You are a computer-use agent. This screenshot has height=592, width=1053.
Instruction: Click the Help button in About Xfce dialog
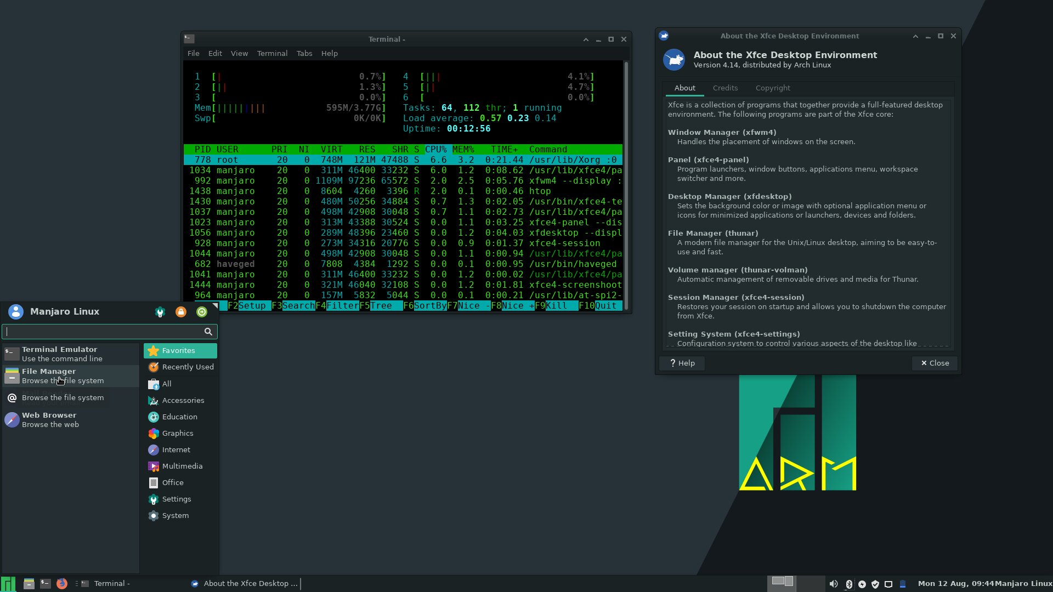(682, 363)
